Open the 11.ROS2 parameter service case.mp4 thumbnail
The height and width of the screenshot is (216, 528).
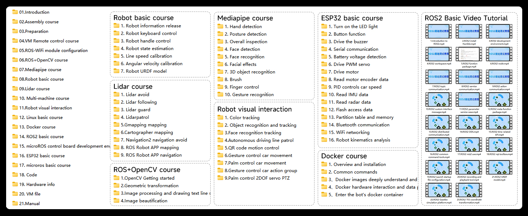pyautogui.click(x=469, y=100)
